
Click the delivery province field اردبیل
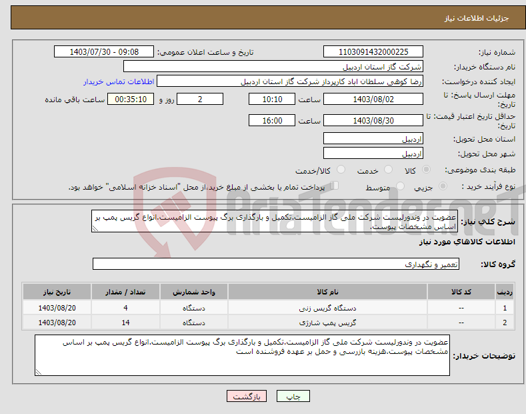[x=373, y=138]
